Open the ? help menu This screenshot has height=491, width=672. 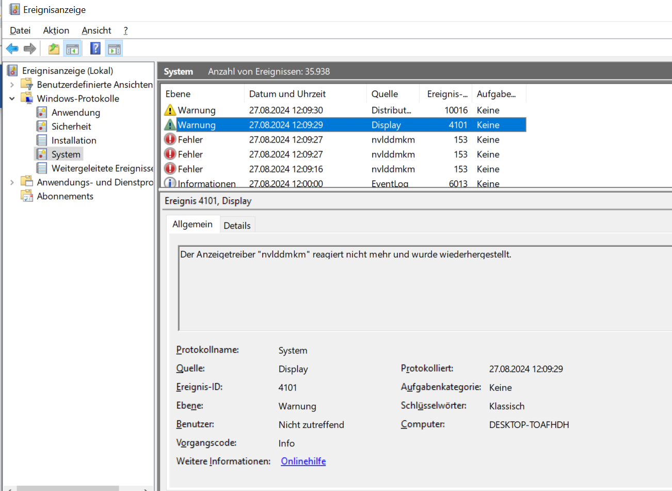[125, 30]
